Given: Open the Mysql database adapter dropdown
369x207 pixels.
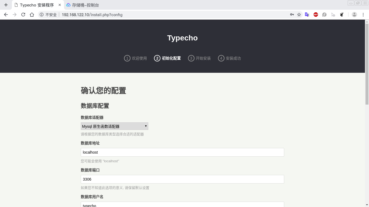Looking at the screenshot, I should (x=114, y=126).
